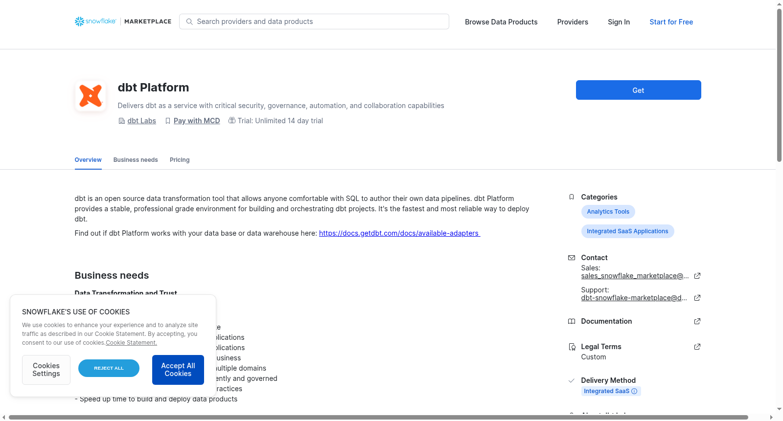Viewport: 783px width, 421px height.
Task: Click the Pay with MCD bookmark icon
Action: (168, 121)
